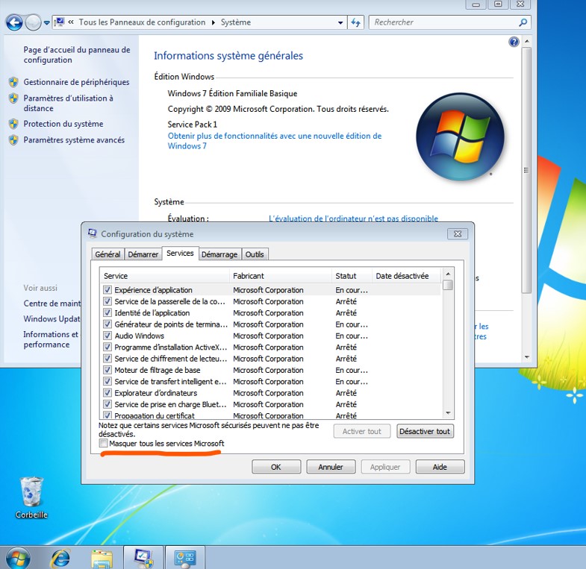
Task: Click Désactiver tout button
Action: (425, 431)
